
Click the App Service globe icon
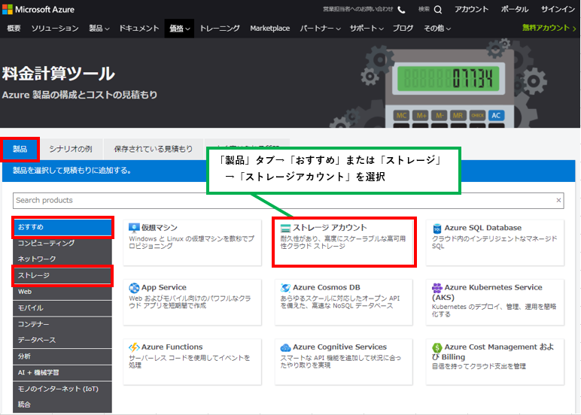[x=134, y=288]
